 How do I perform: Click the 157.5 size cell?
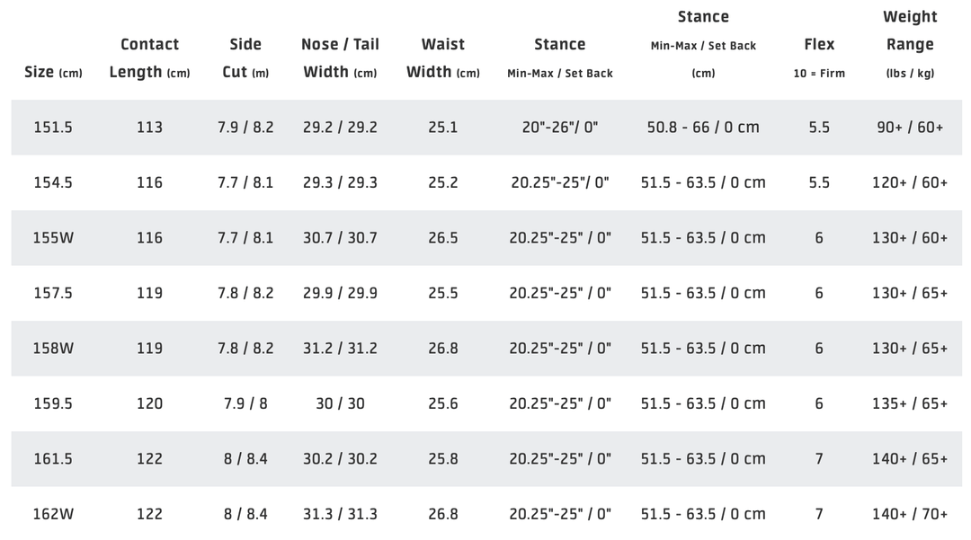point(53,293)
